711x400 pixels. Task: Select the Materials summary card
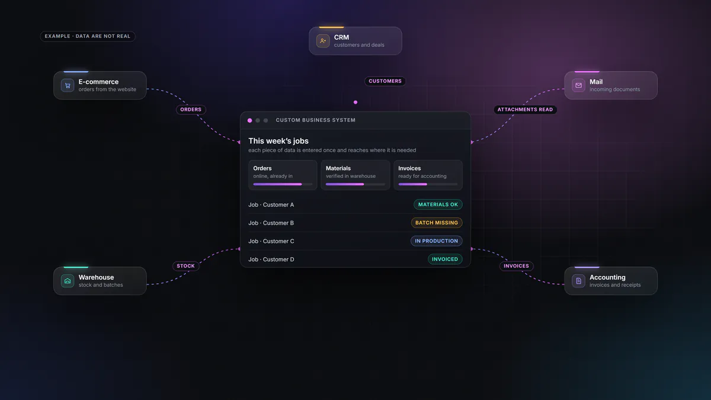coord(355,175)
